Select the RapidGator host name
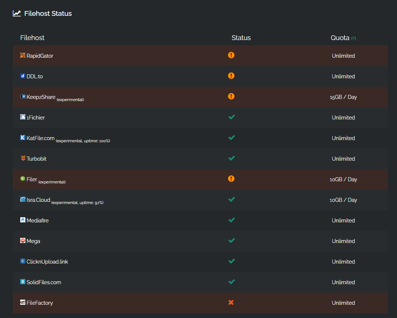This screenshot has height=318, width=397. pos(40,56)
